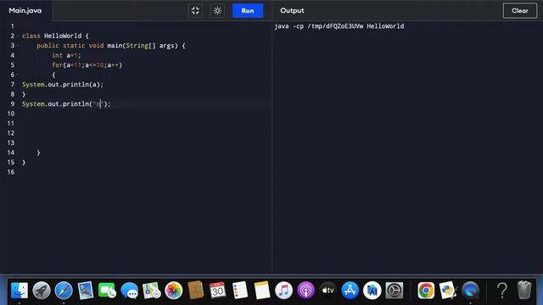Image resolution: width=543 pixels, height=305 pixels.
Task: Open Contacts from the dock
Action: (196, 290)
